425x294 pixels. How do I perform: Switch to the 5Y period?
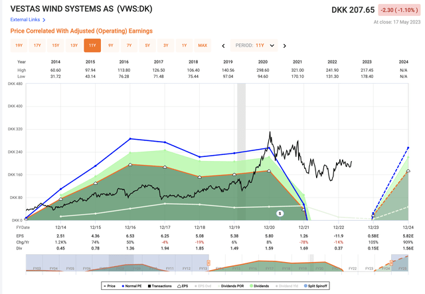(147, 45)
